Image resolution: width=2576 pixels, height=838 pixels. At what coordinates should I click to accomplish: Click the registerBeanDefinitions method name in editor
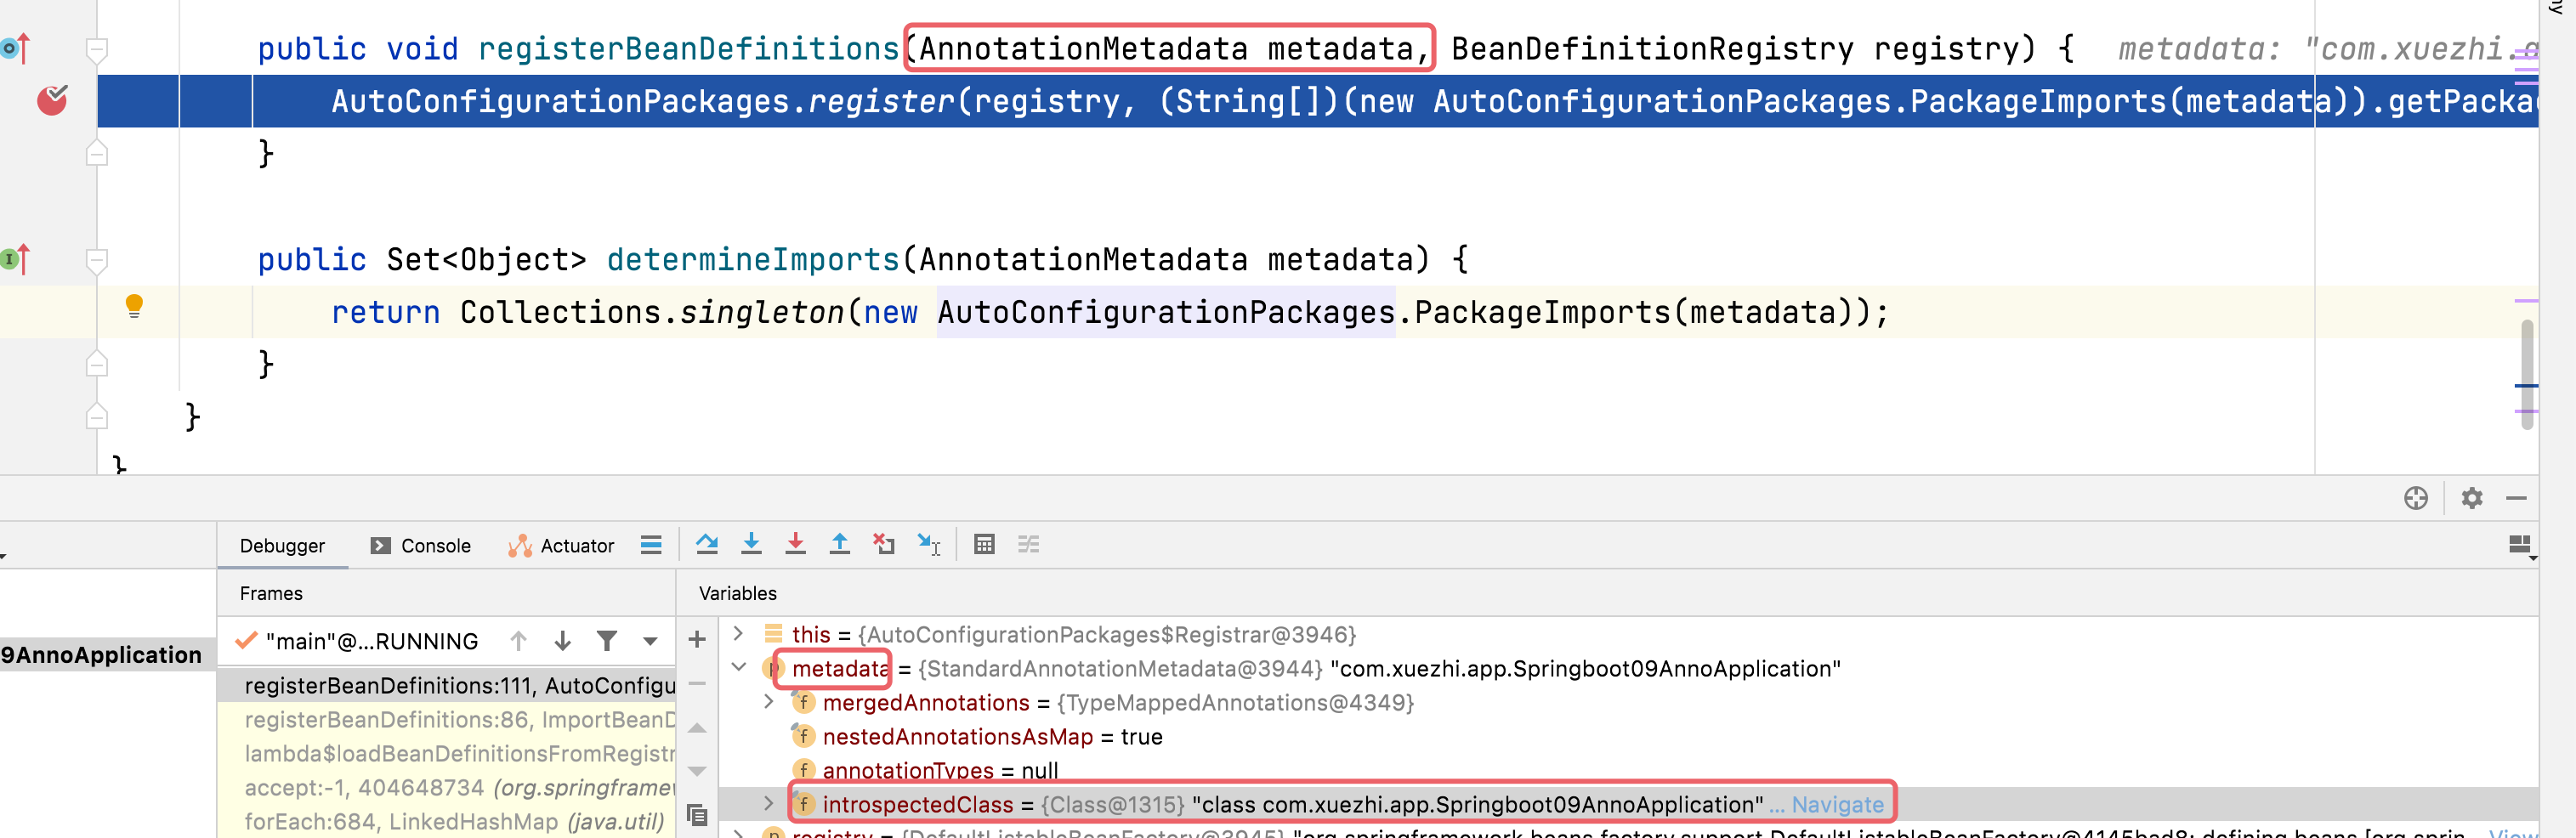tap(688, 49)
